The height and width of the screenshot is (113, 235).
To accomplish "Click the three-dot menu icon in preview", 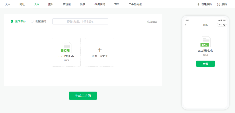I will click(219, 25).
